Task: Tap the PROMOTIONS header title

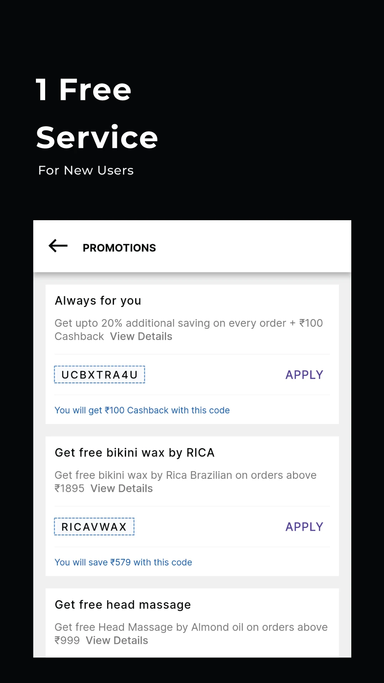Action: (x=119, y=248)
